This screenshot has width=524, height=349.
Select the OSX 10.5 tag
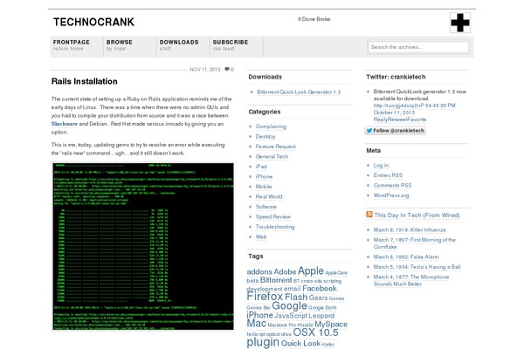pos(315,332)
